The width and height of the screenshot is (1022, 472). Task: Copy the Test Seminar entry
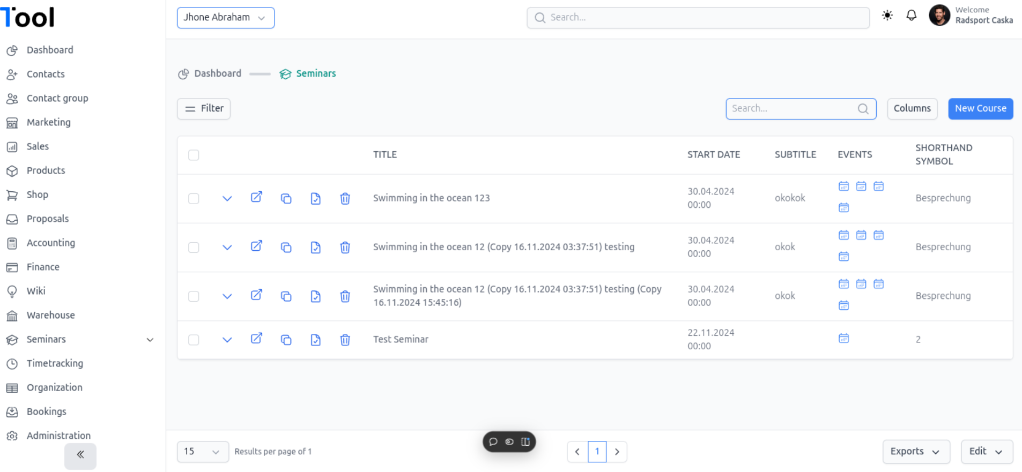pos(286,340)
